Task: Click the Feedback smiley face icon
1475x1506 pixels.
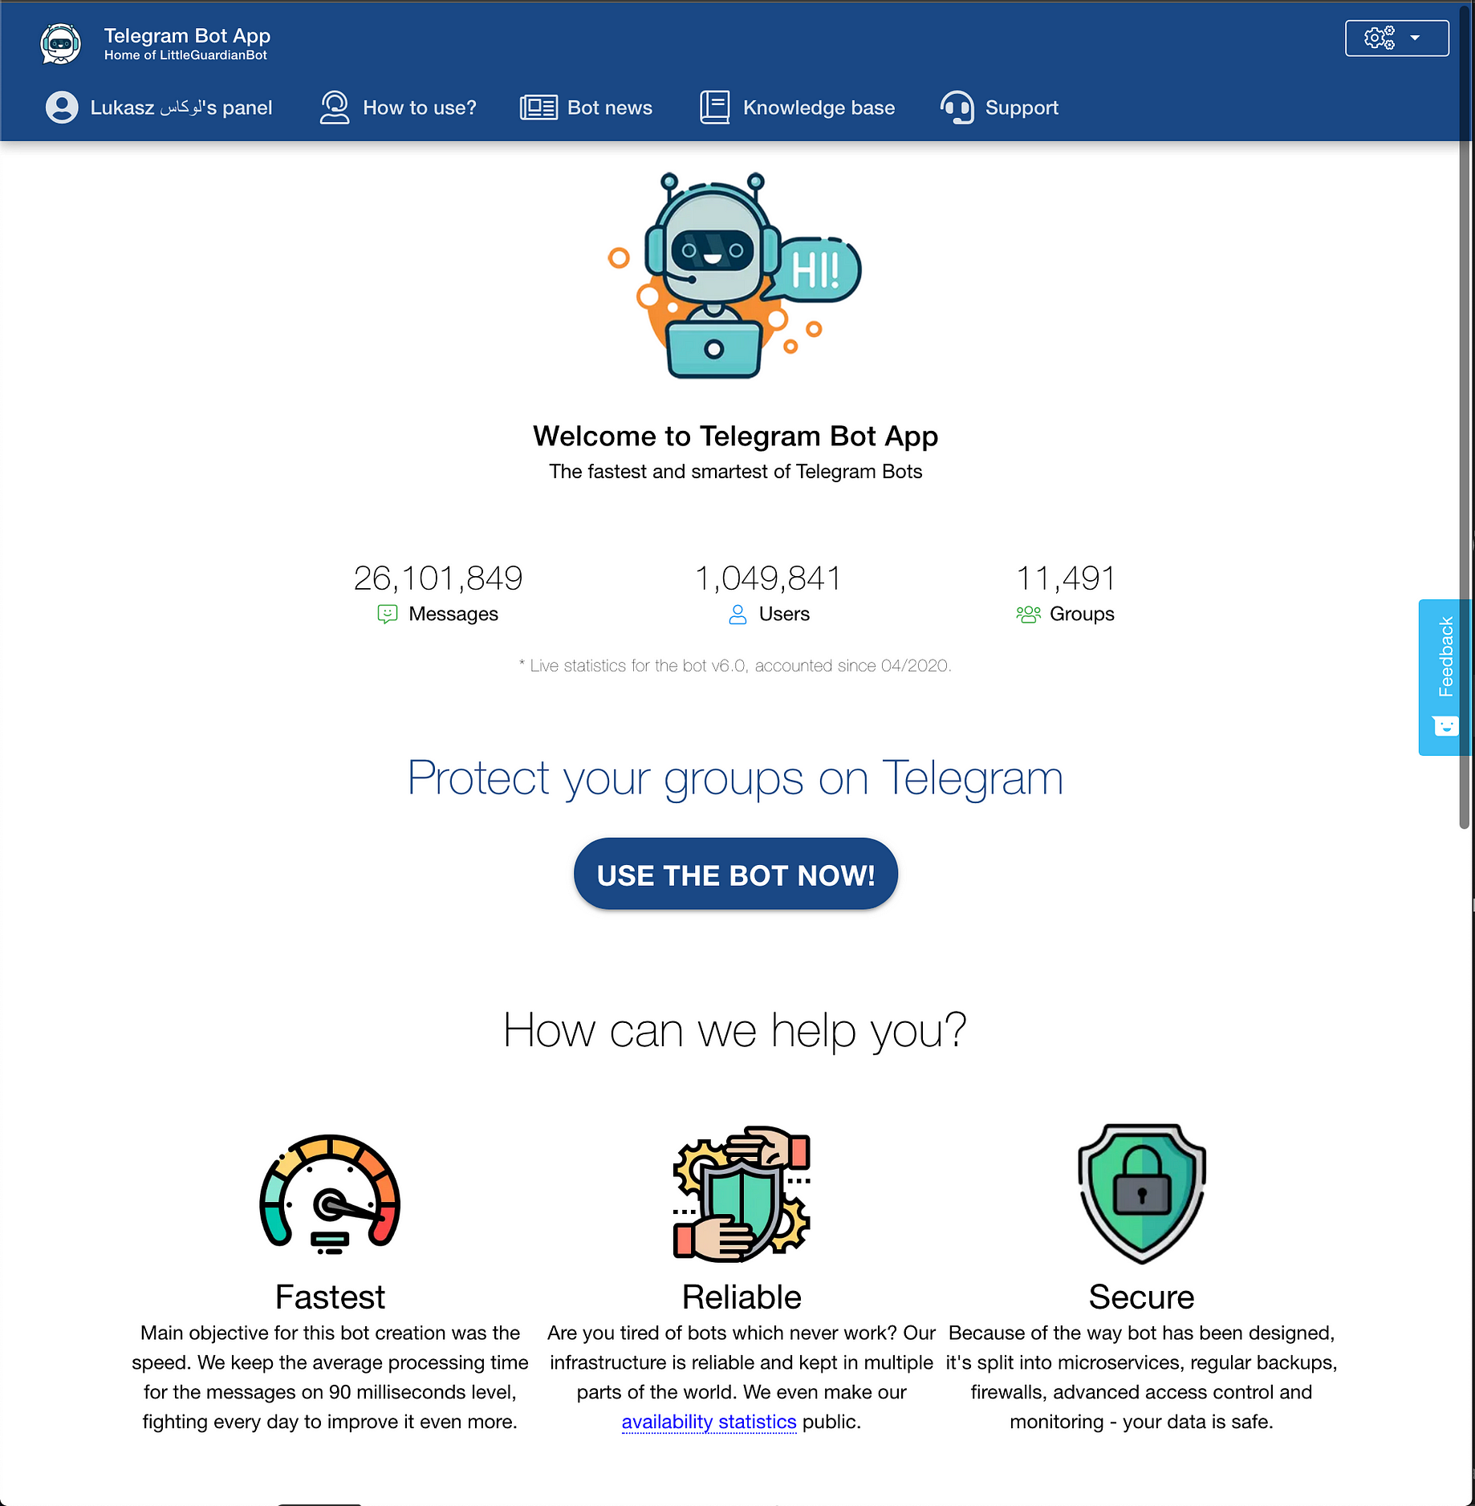Action: [1445, 725]
